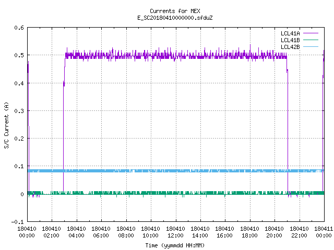
Task: Click the '180410 14:00' x-axis tick label
Action: click(200, 232)
